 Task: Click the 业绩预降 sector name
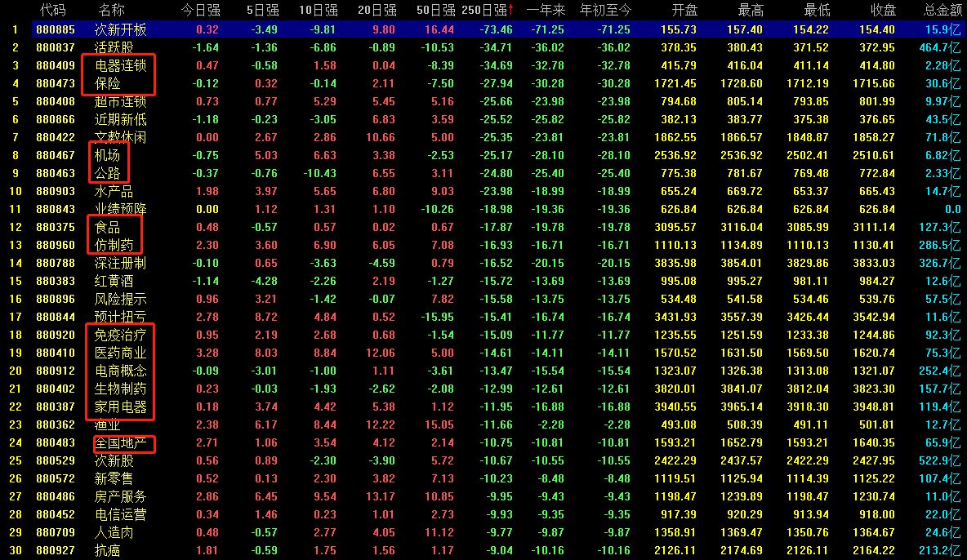point(120,209)
